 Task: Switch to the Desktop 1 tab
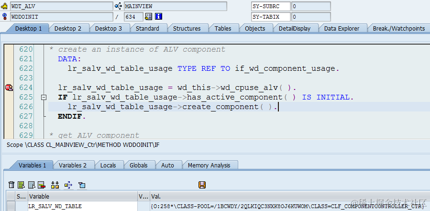[x=29, y=29]
